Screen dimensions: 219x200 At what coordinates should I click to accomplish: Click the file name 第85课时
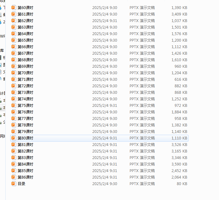[x=25, y=171]
